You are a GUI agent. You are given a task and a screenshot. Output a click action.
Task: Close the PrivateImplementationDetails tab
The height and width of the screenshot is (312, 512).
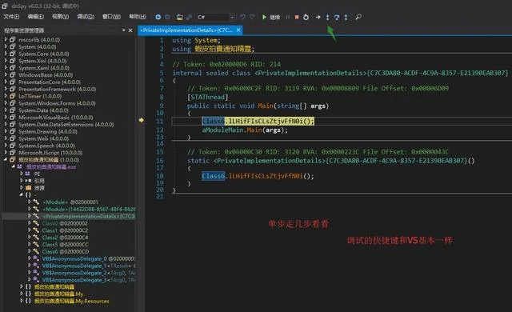(x=238, y=30)
